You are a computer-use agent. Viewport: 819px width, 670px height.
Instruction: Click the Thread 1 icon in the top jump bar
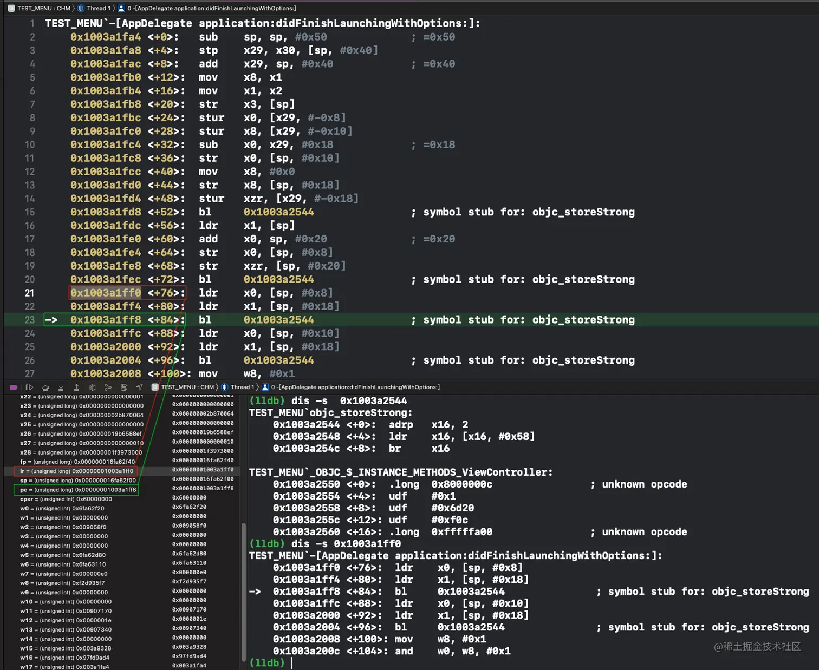[81, 8]
